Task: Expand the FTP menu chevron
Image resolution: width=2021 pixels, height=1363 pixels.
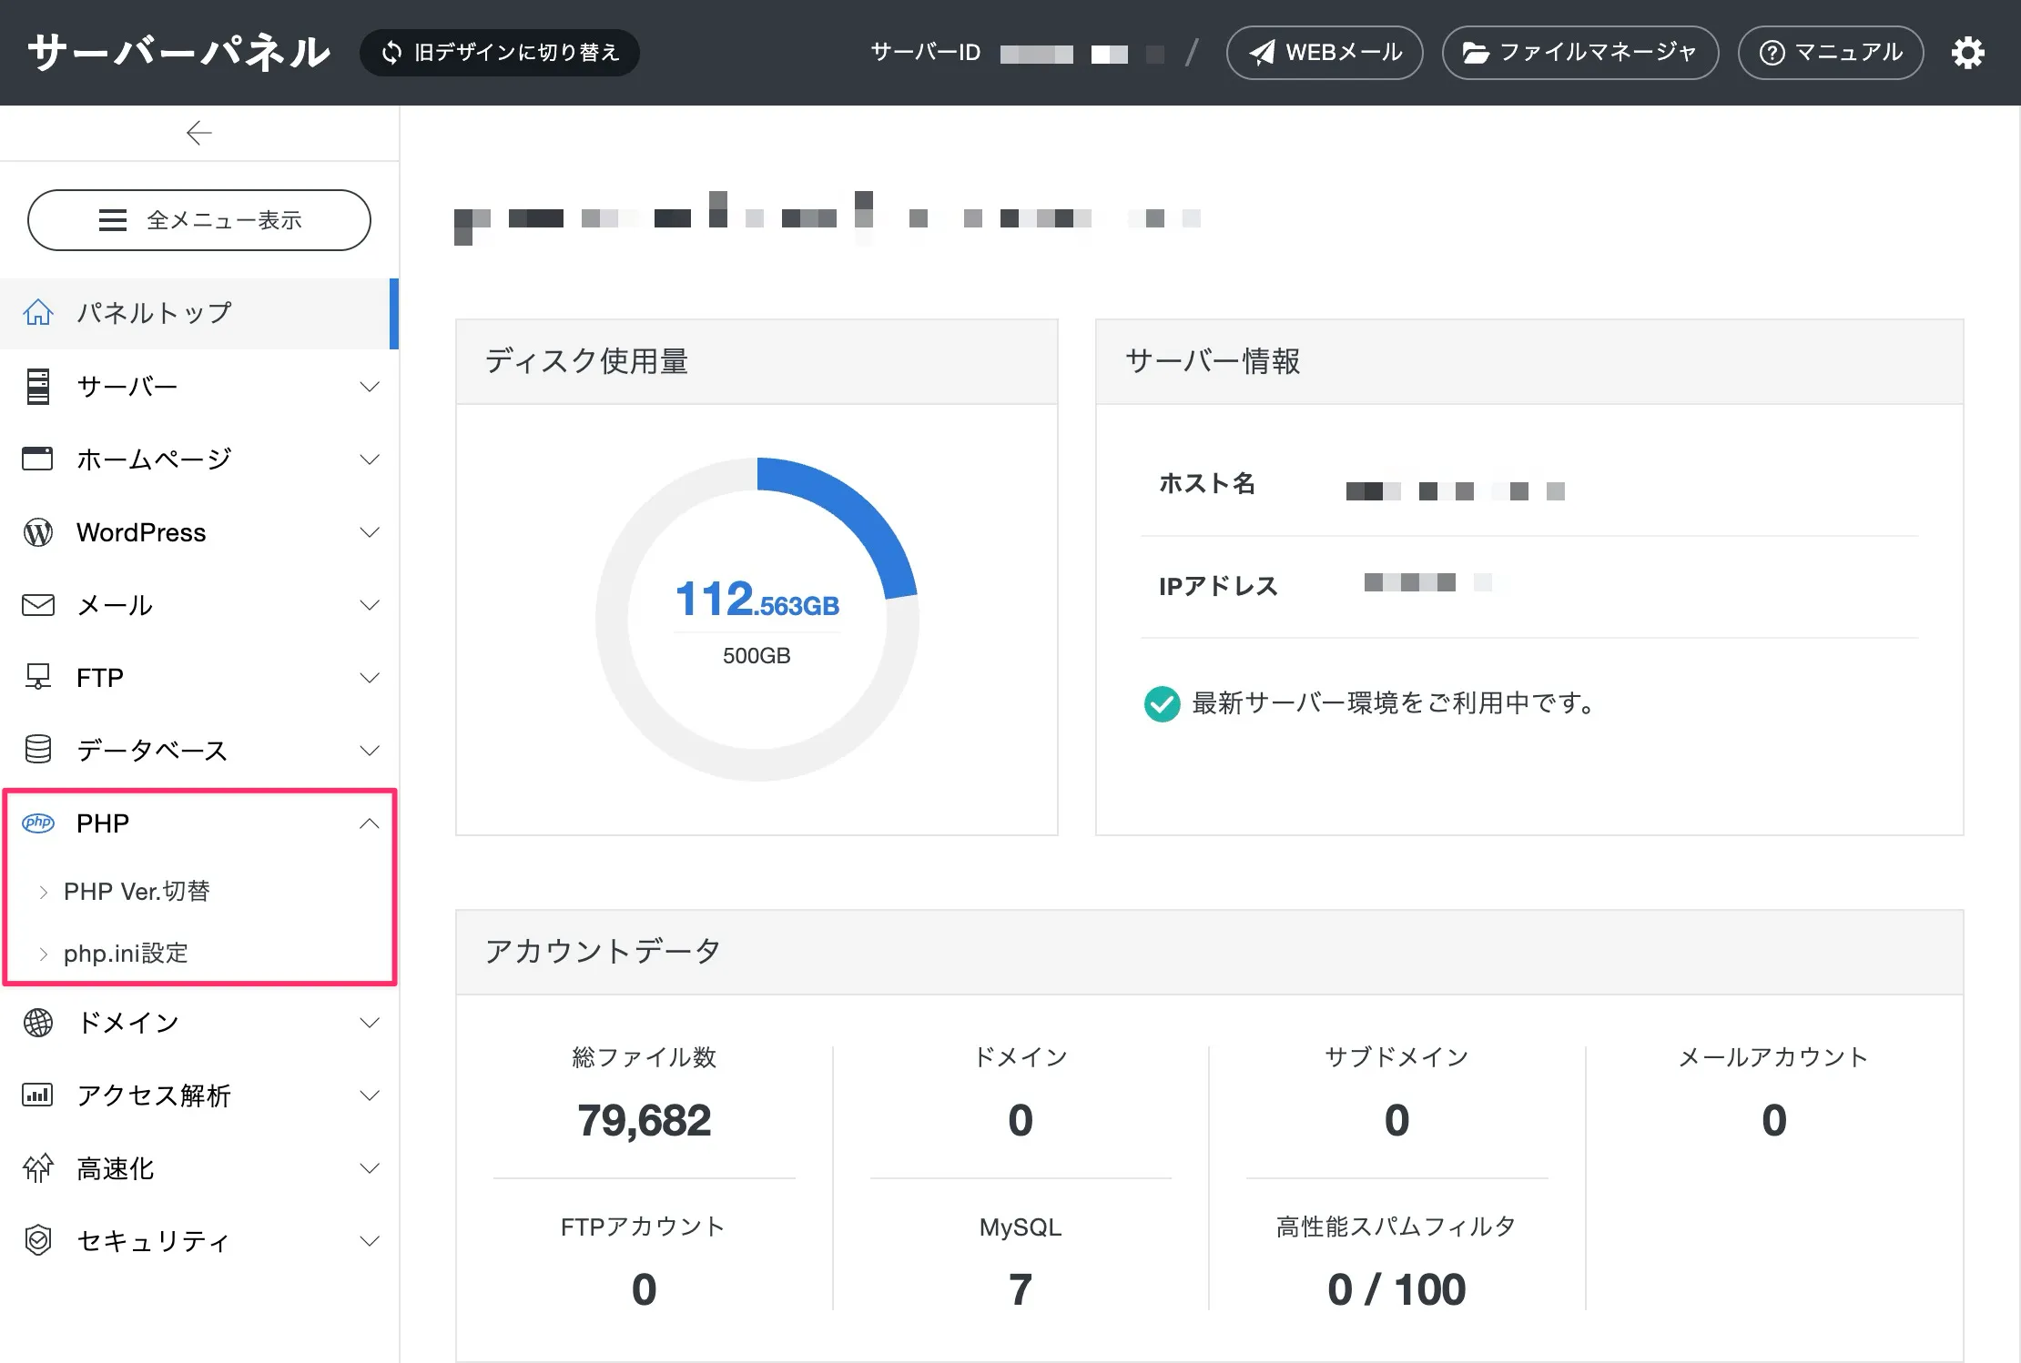Action: coord(369,678)
